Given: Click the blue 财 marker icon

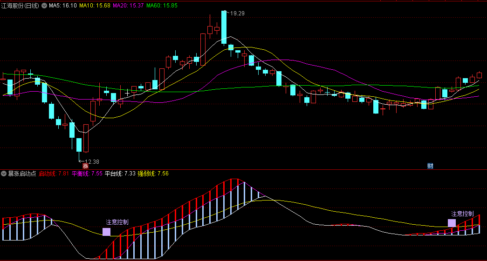Looking at the screenshot, I should pos(430,166).
